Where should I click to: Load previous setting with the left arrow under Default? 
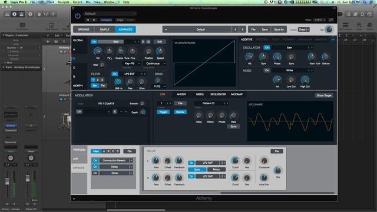[88, 20]
